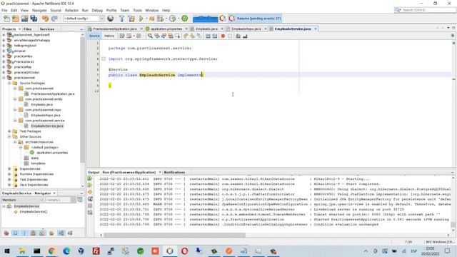Open Microsoft Edge from the taskbar

(66, 251)
